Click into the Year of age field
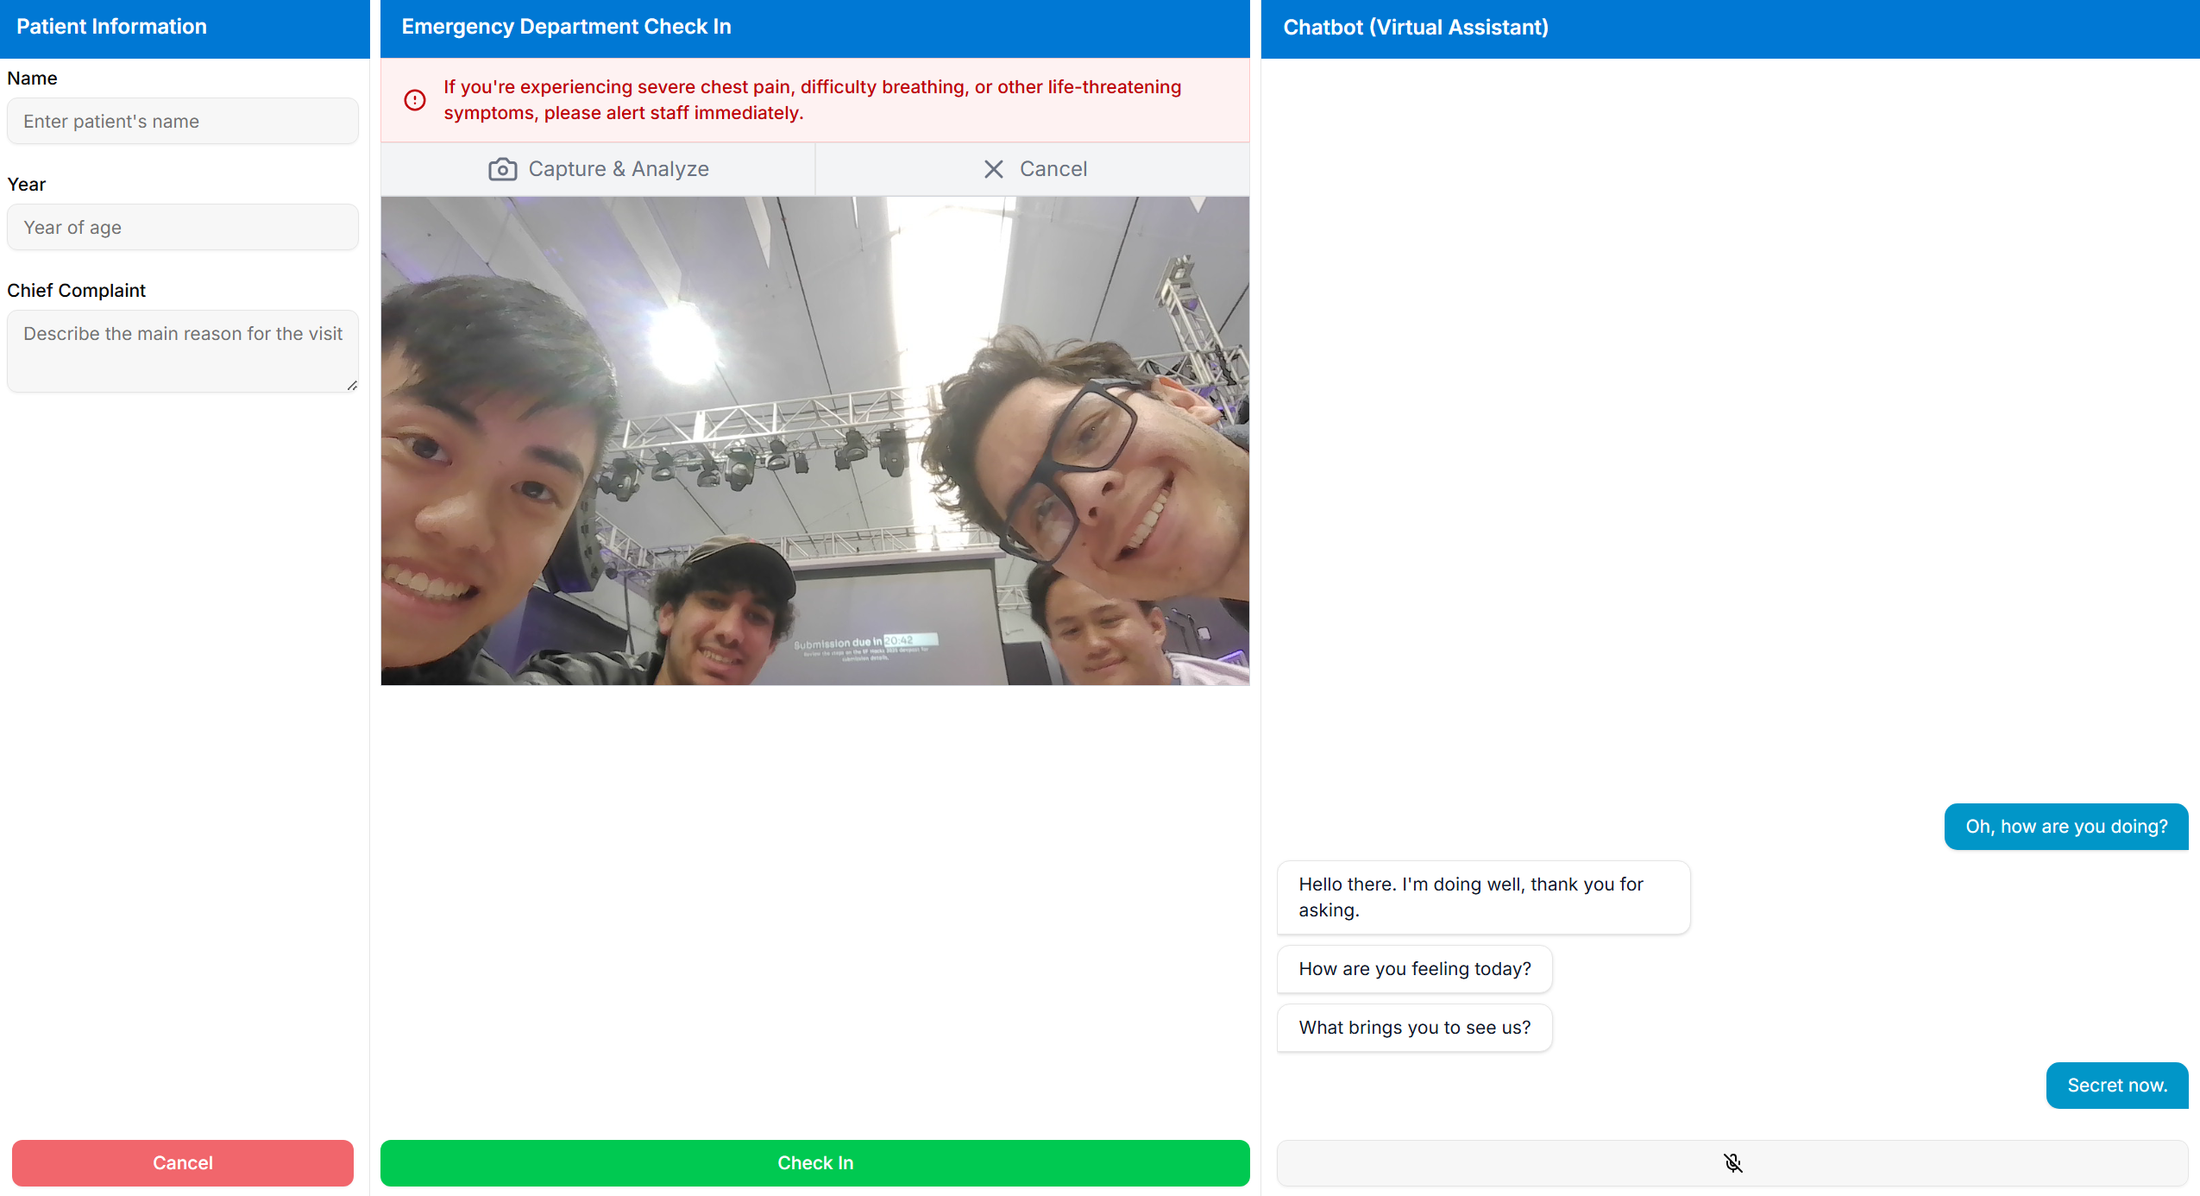 click(182, 228)
